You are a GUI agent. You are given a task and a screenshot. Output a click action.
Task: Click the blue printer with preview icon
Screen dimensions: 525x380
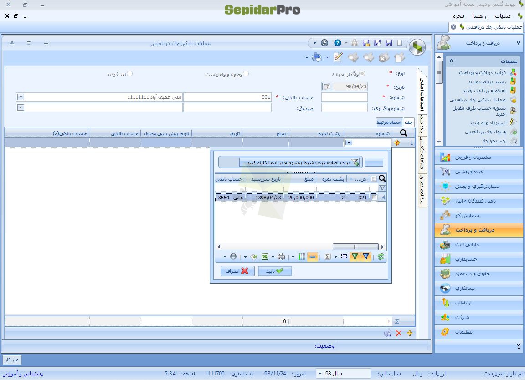(316, 57)
